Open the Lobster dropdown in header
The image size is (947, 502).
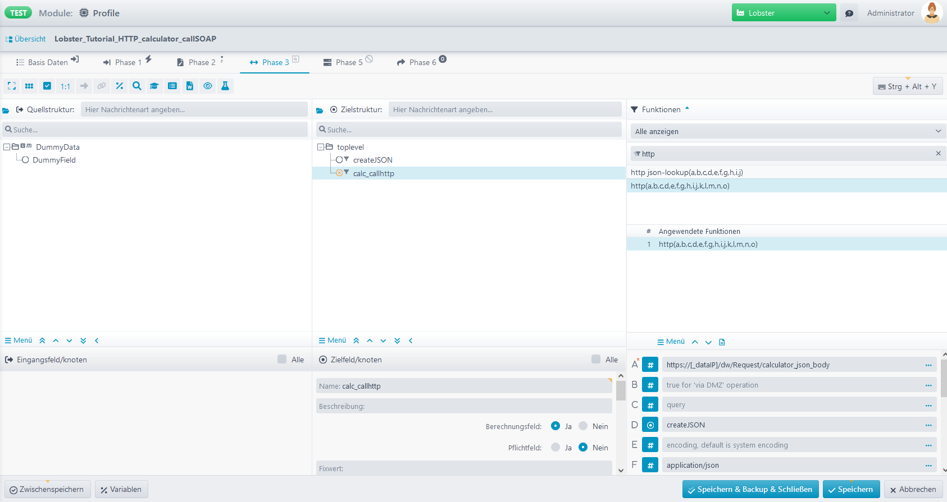pyautogui.click(x=784, y=13)
